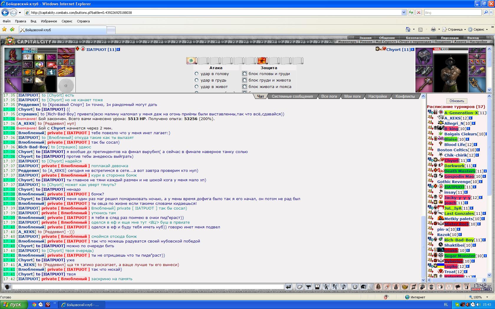
Task: Click the golden gloves equipment slot
Action: (66, 71)
